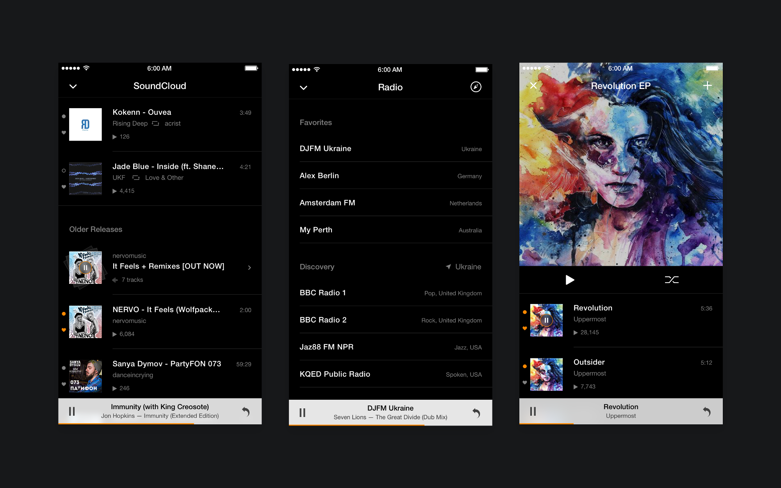Tap the back arrow in Revolution mini player
Image resolution: width=781 pixels, height=488 pixels.
(x=707, y=411)
